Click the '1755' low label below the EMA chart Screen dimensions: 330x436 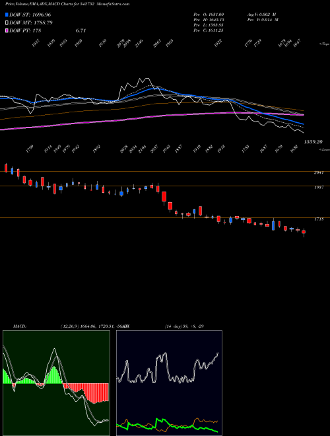pos(246,149)
